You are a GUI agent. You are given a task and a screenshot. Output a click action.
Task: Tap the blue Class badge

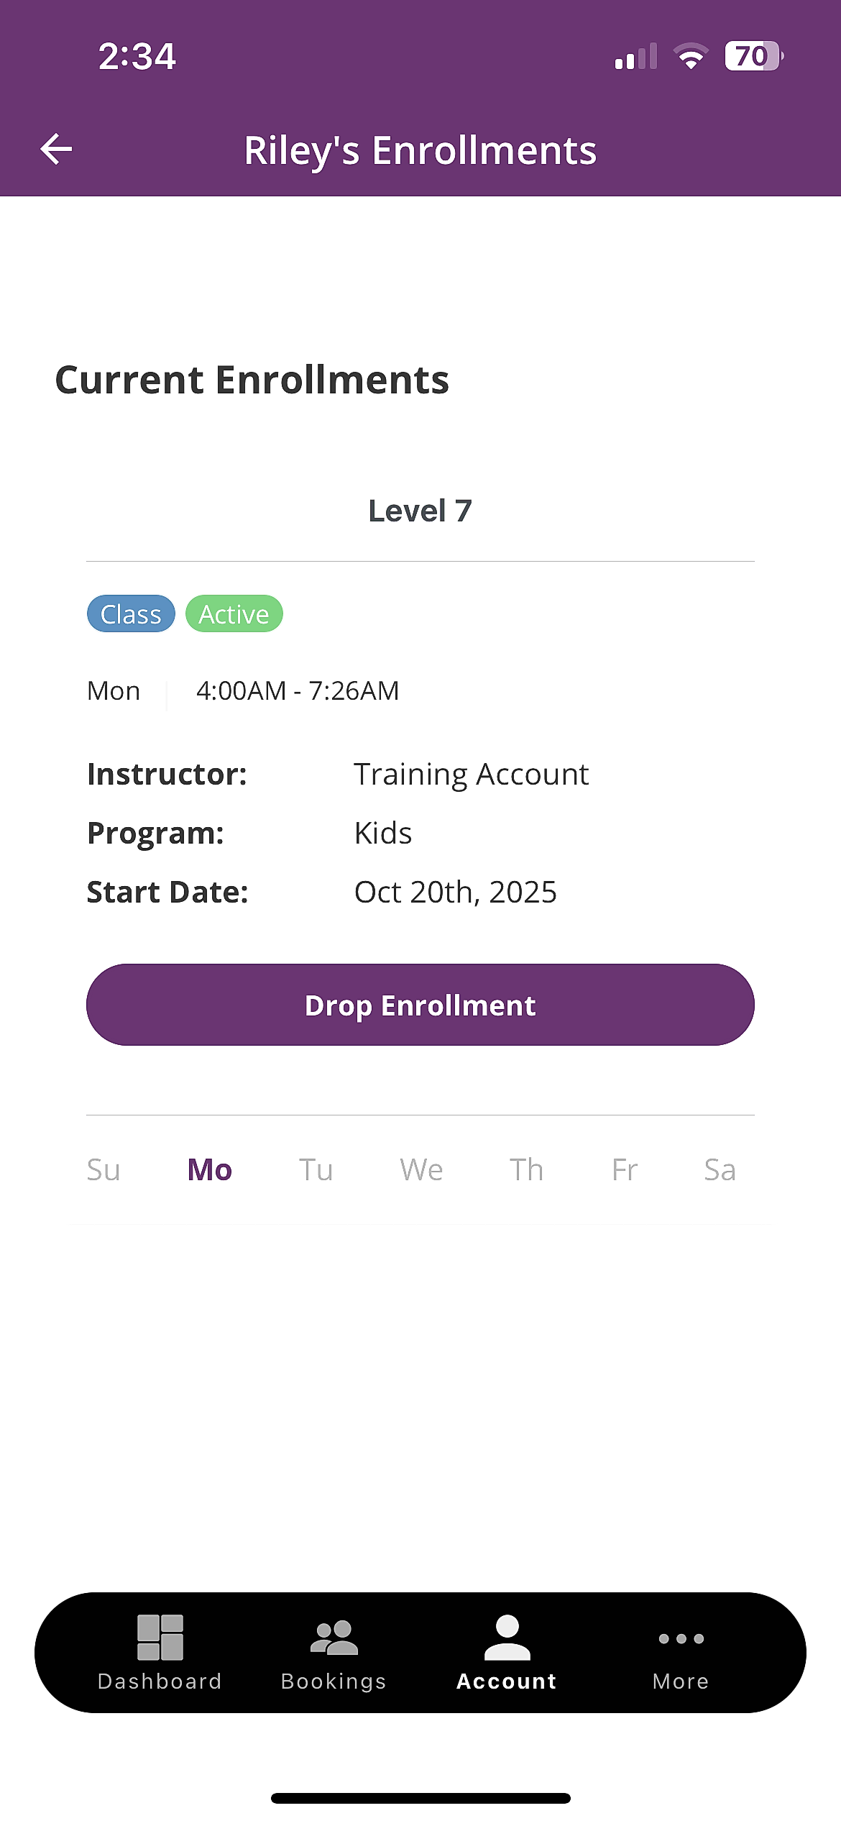[131, 614]
